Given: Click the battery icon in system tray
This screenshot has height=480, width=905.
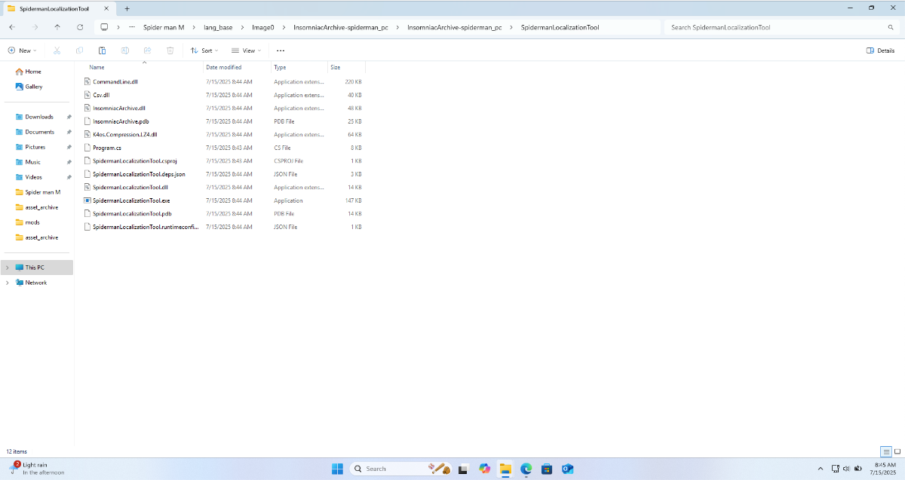Looking at the screenshot, I should (x=859, y=469).
